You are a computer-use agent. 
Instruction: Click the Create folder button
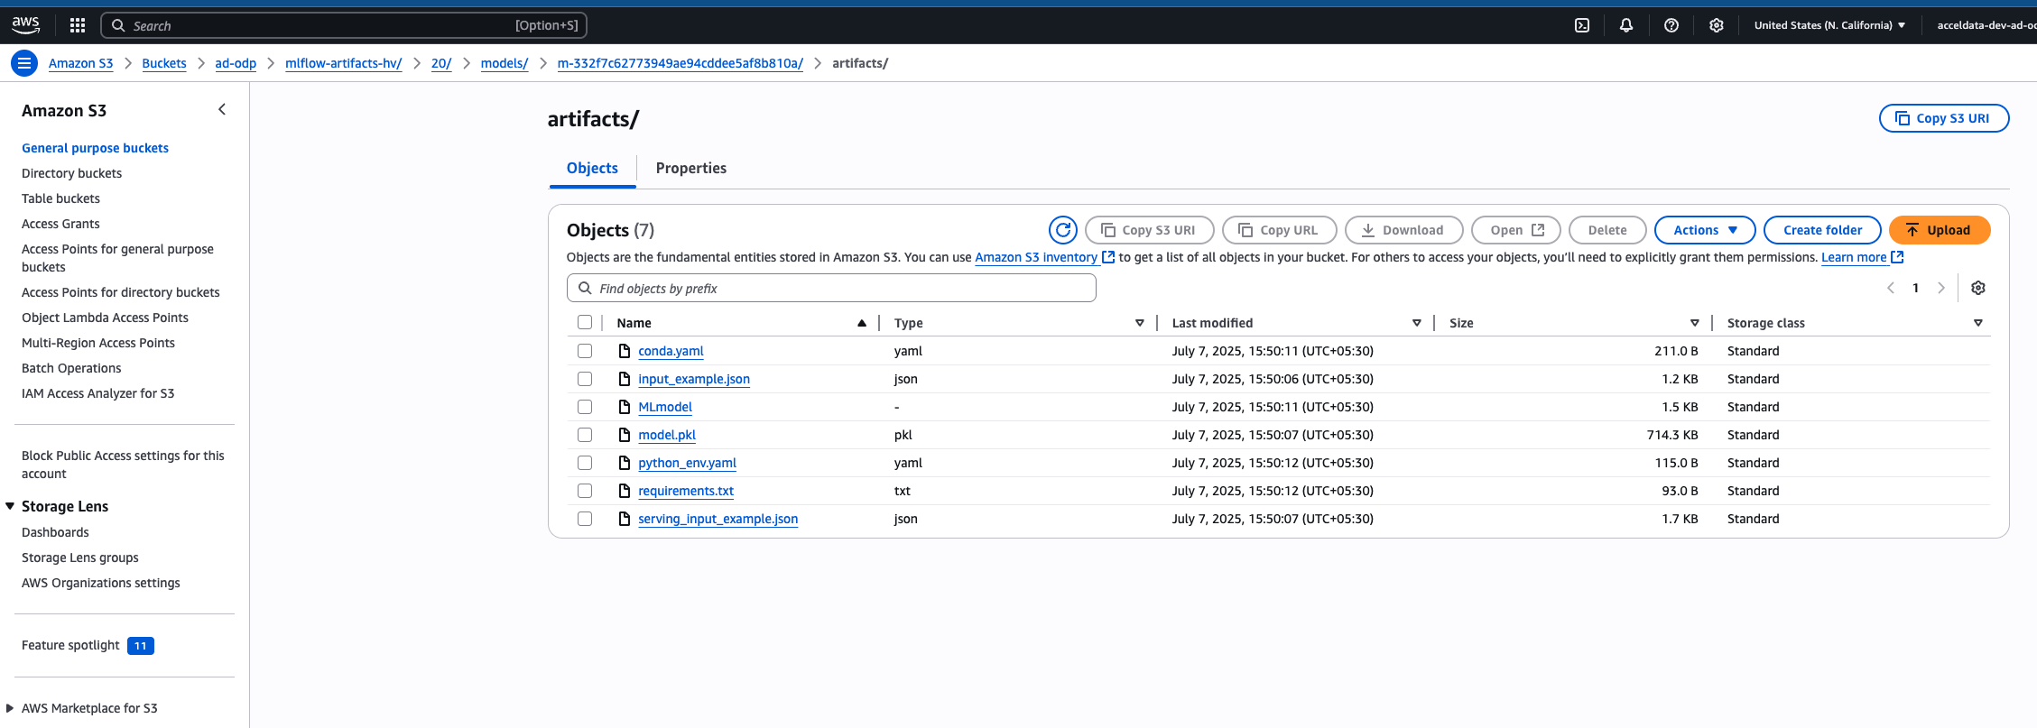point(1822,230)
